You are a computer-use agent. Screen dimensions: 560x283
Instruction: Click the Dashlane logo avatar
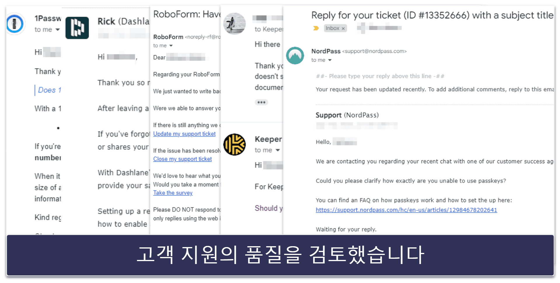tap(77, 28)
